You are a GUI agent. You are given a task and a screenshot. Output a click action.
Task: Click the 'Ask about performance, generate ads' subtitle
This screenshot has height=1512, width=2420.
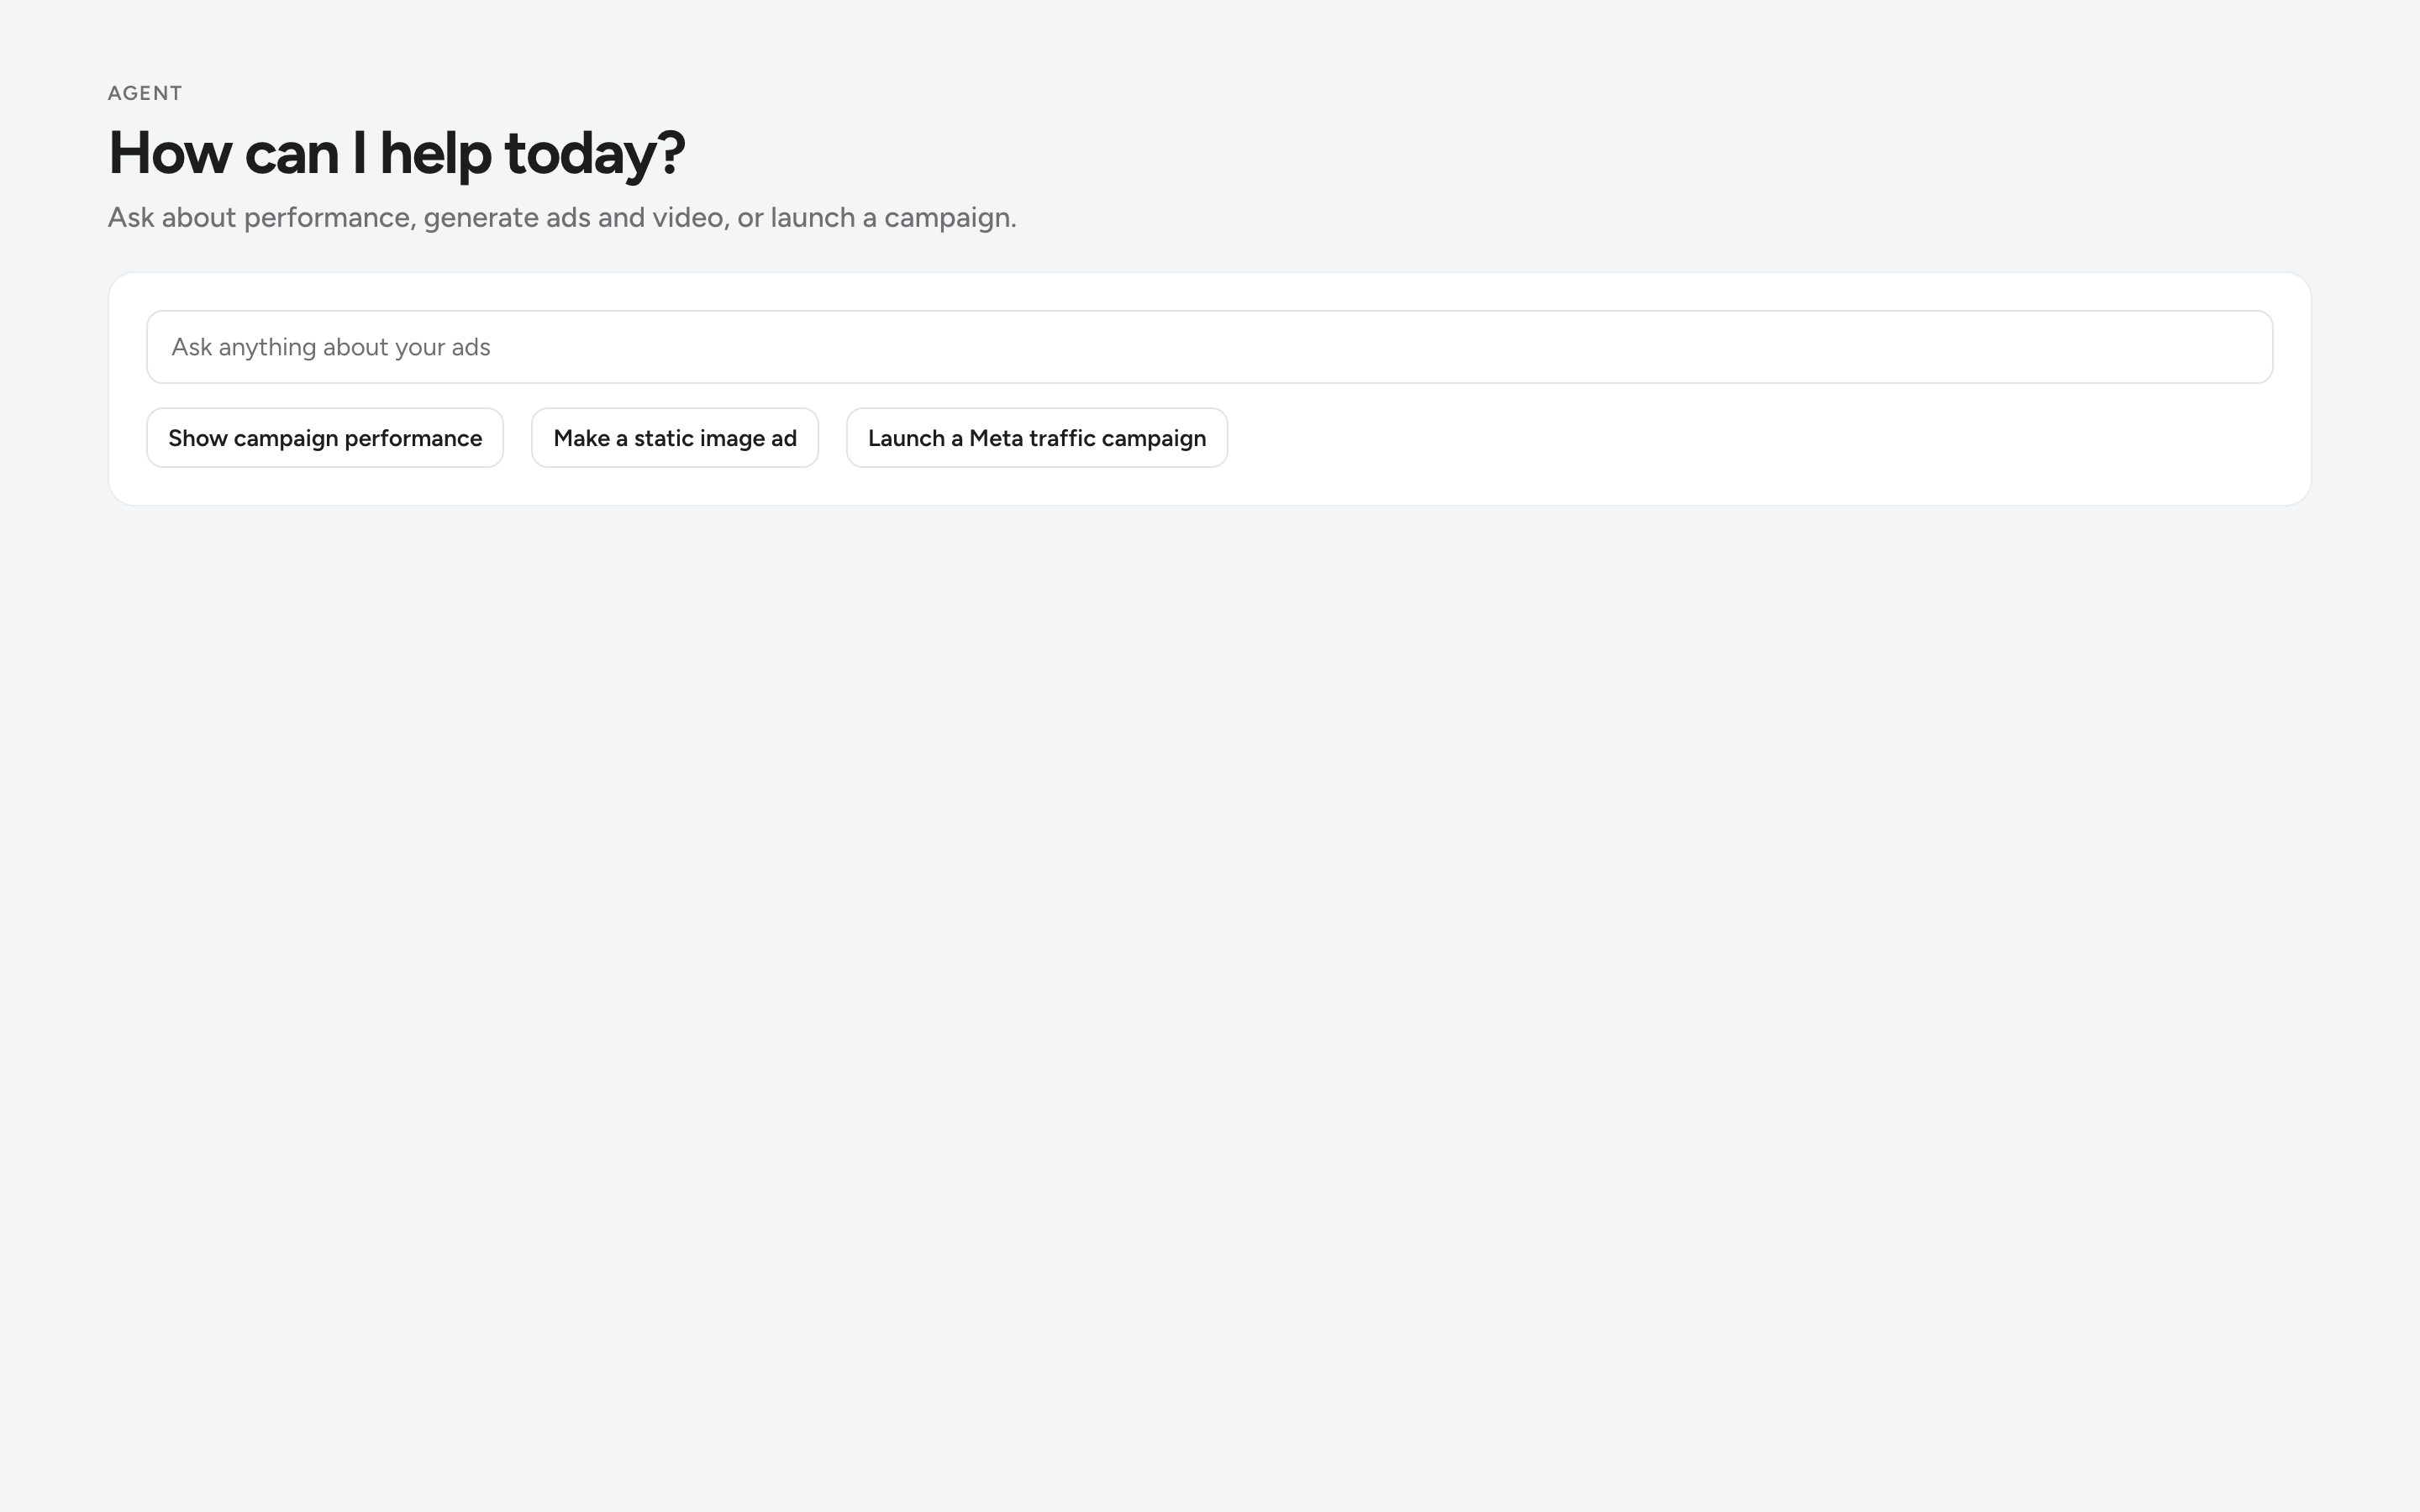[x=562, y=218]
